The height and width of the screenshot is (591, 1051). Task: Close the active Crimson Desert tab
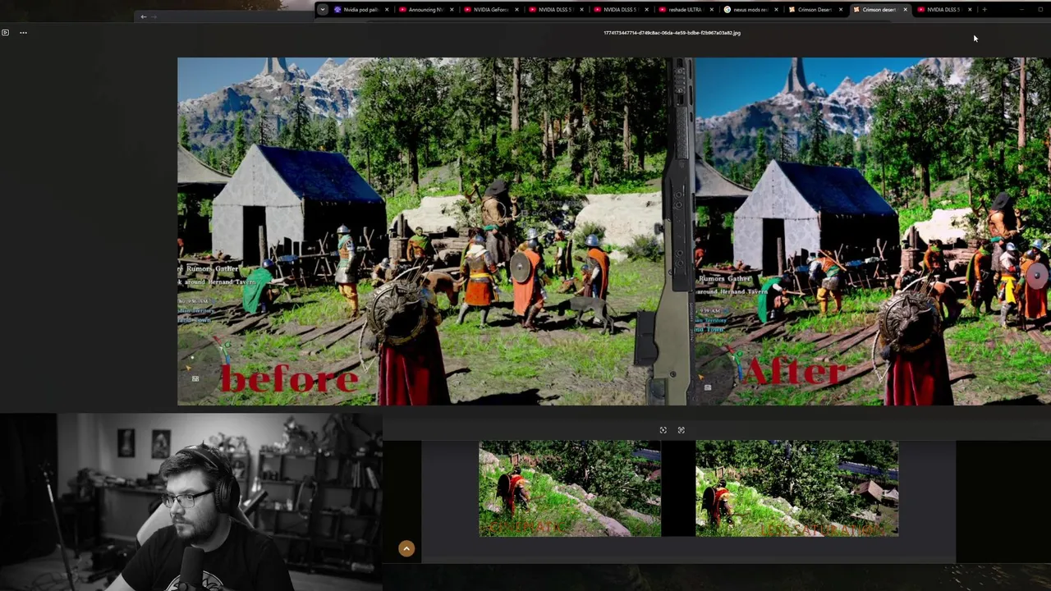pos(905,10)
